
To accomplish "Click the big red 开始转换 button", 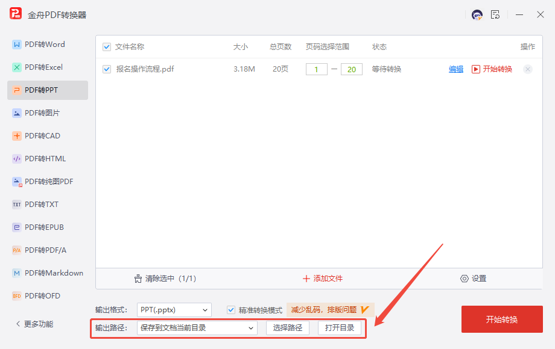I will click(502, 320).
